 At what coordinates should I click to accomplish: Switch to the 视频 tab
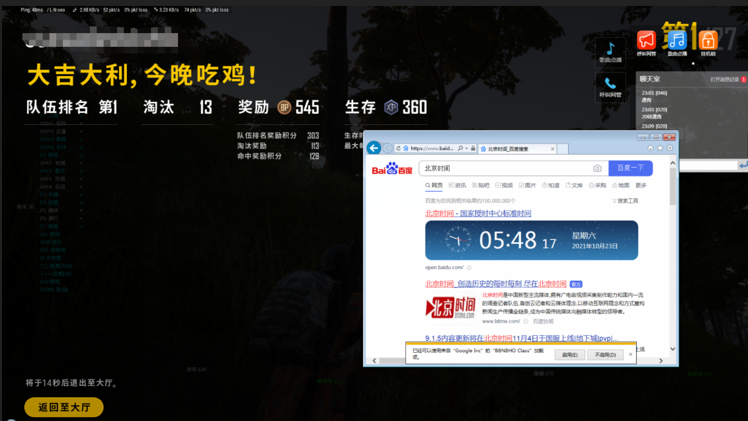tap(504, 186)
